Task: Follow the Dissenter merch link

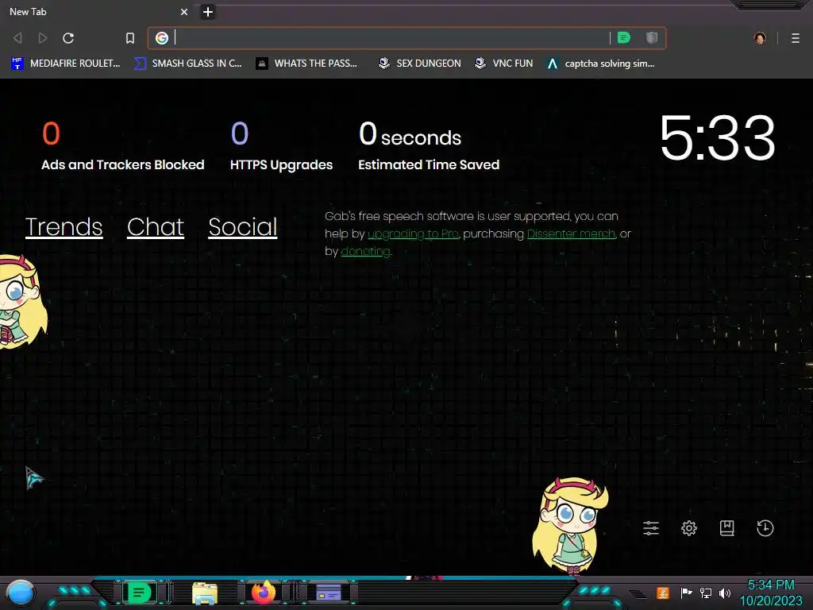Action: coord(571,234)
